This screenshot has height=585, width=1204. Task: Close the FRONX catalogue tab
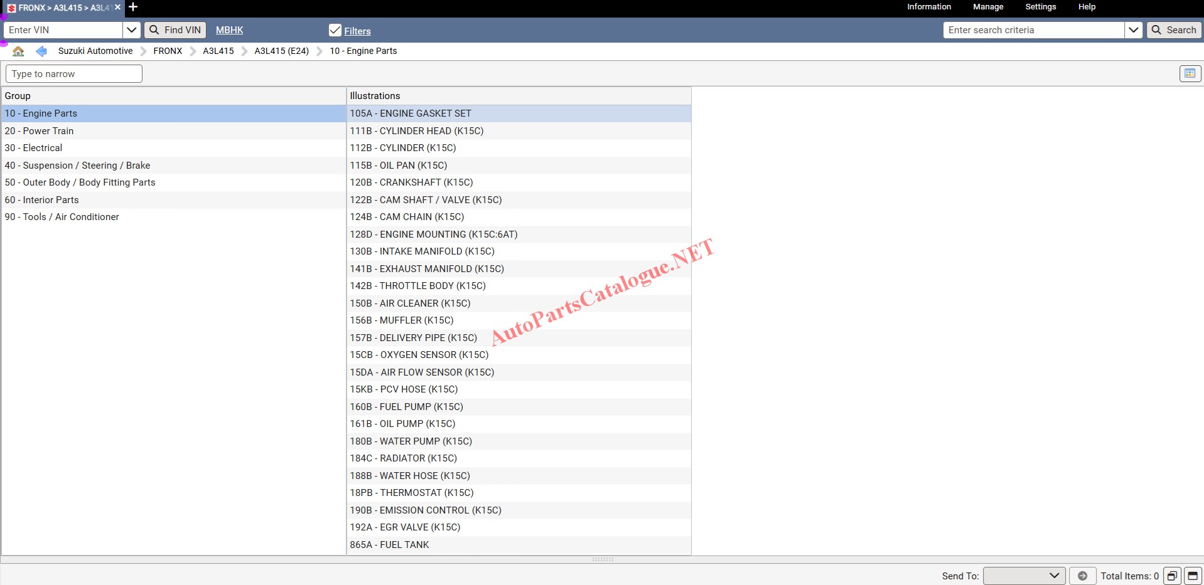(x=117, y=8)
